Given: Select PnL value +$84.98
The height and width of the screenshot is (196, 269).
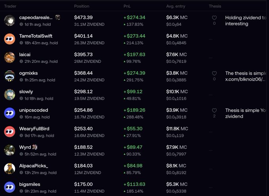Looking at the screenshot, I should pyautogui.click(x=134, y=166).
